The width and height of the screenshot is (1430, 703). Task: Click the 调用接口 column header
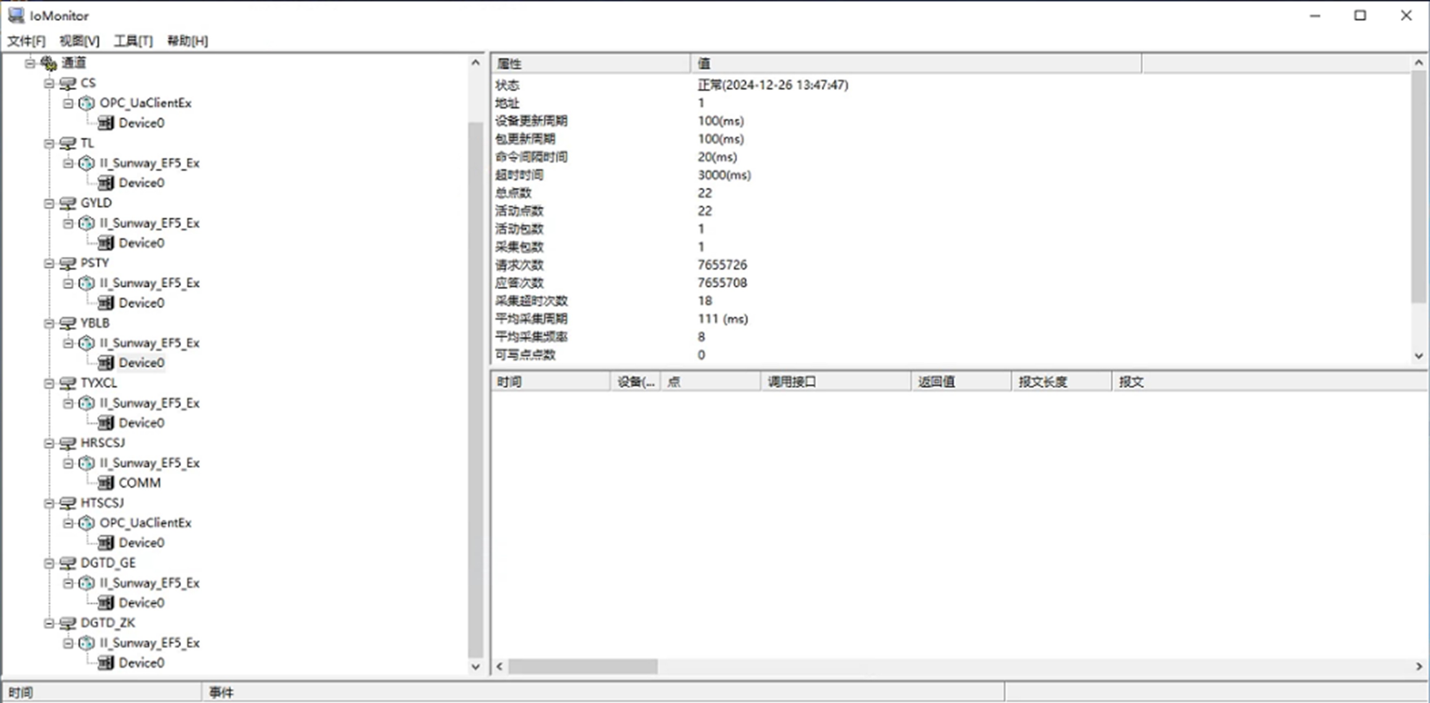coord(792,381)
